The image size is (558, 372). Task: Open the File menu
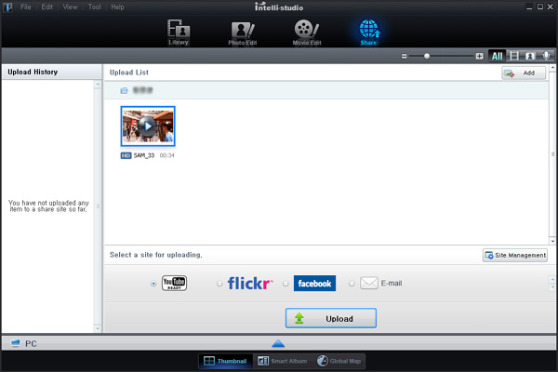(25, 7)
